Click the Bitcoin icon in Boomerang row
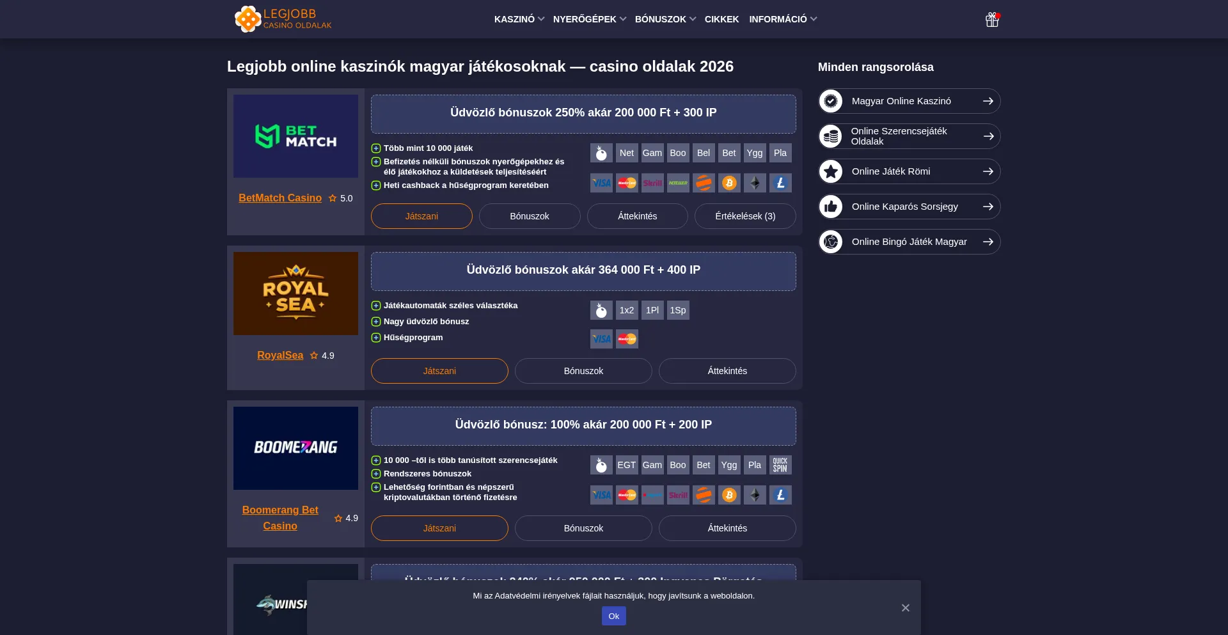This screenshot has height=635, width=1228. tap(729, 495)
